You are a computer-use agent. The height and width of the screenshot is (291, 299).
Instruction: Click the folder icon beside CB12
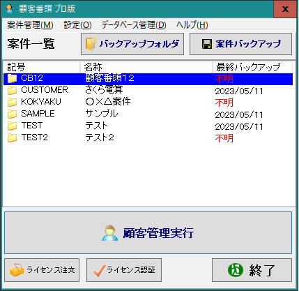tap(12, 79)
